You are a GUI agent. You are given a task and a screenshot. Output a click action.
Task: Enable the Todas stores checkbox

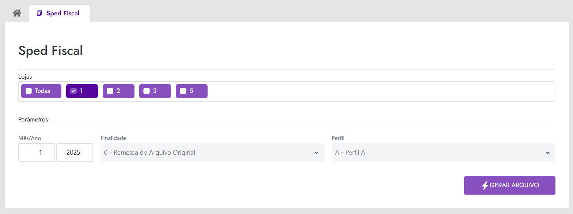(29, 91)
